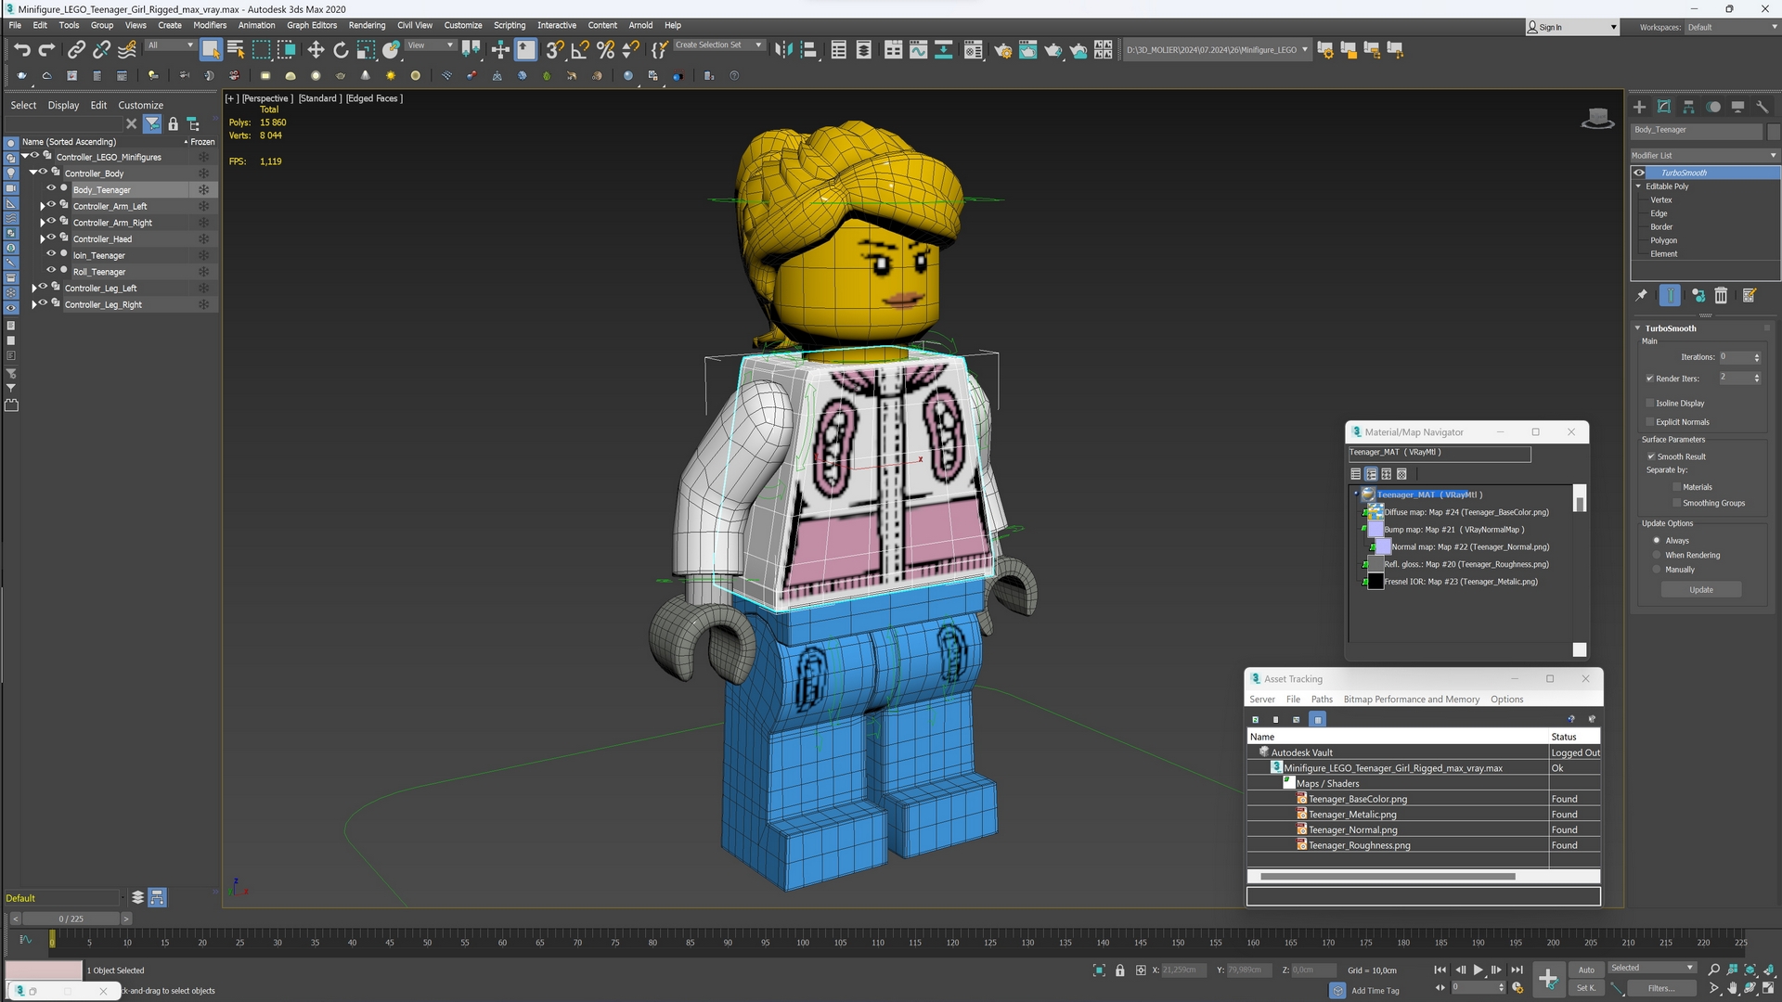This screenshot has height=1002, width=1782.
Task: Click Remove modifier trash icon
Action: click(x=1721, y=295)
